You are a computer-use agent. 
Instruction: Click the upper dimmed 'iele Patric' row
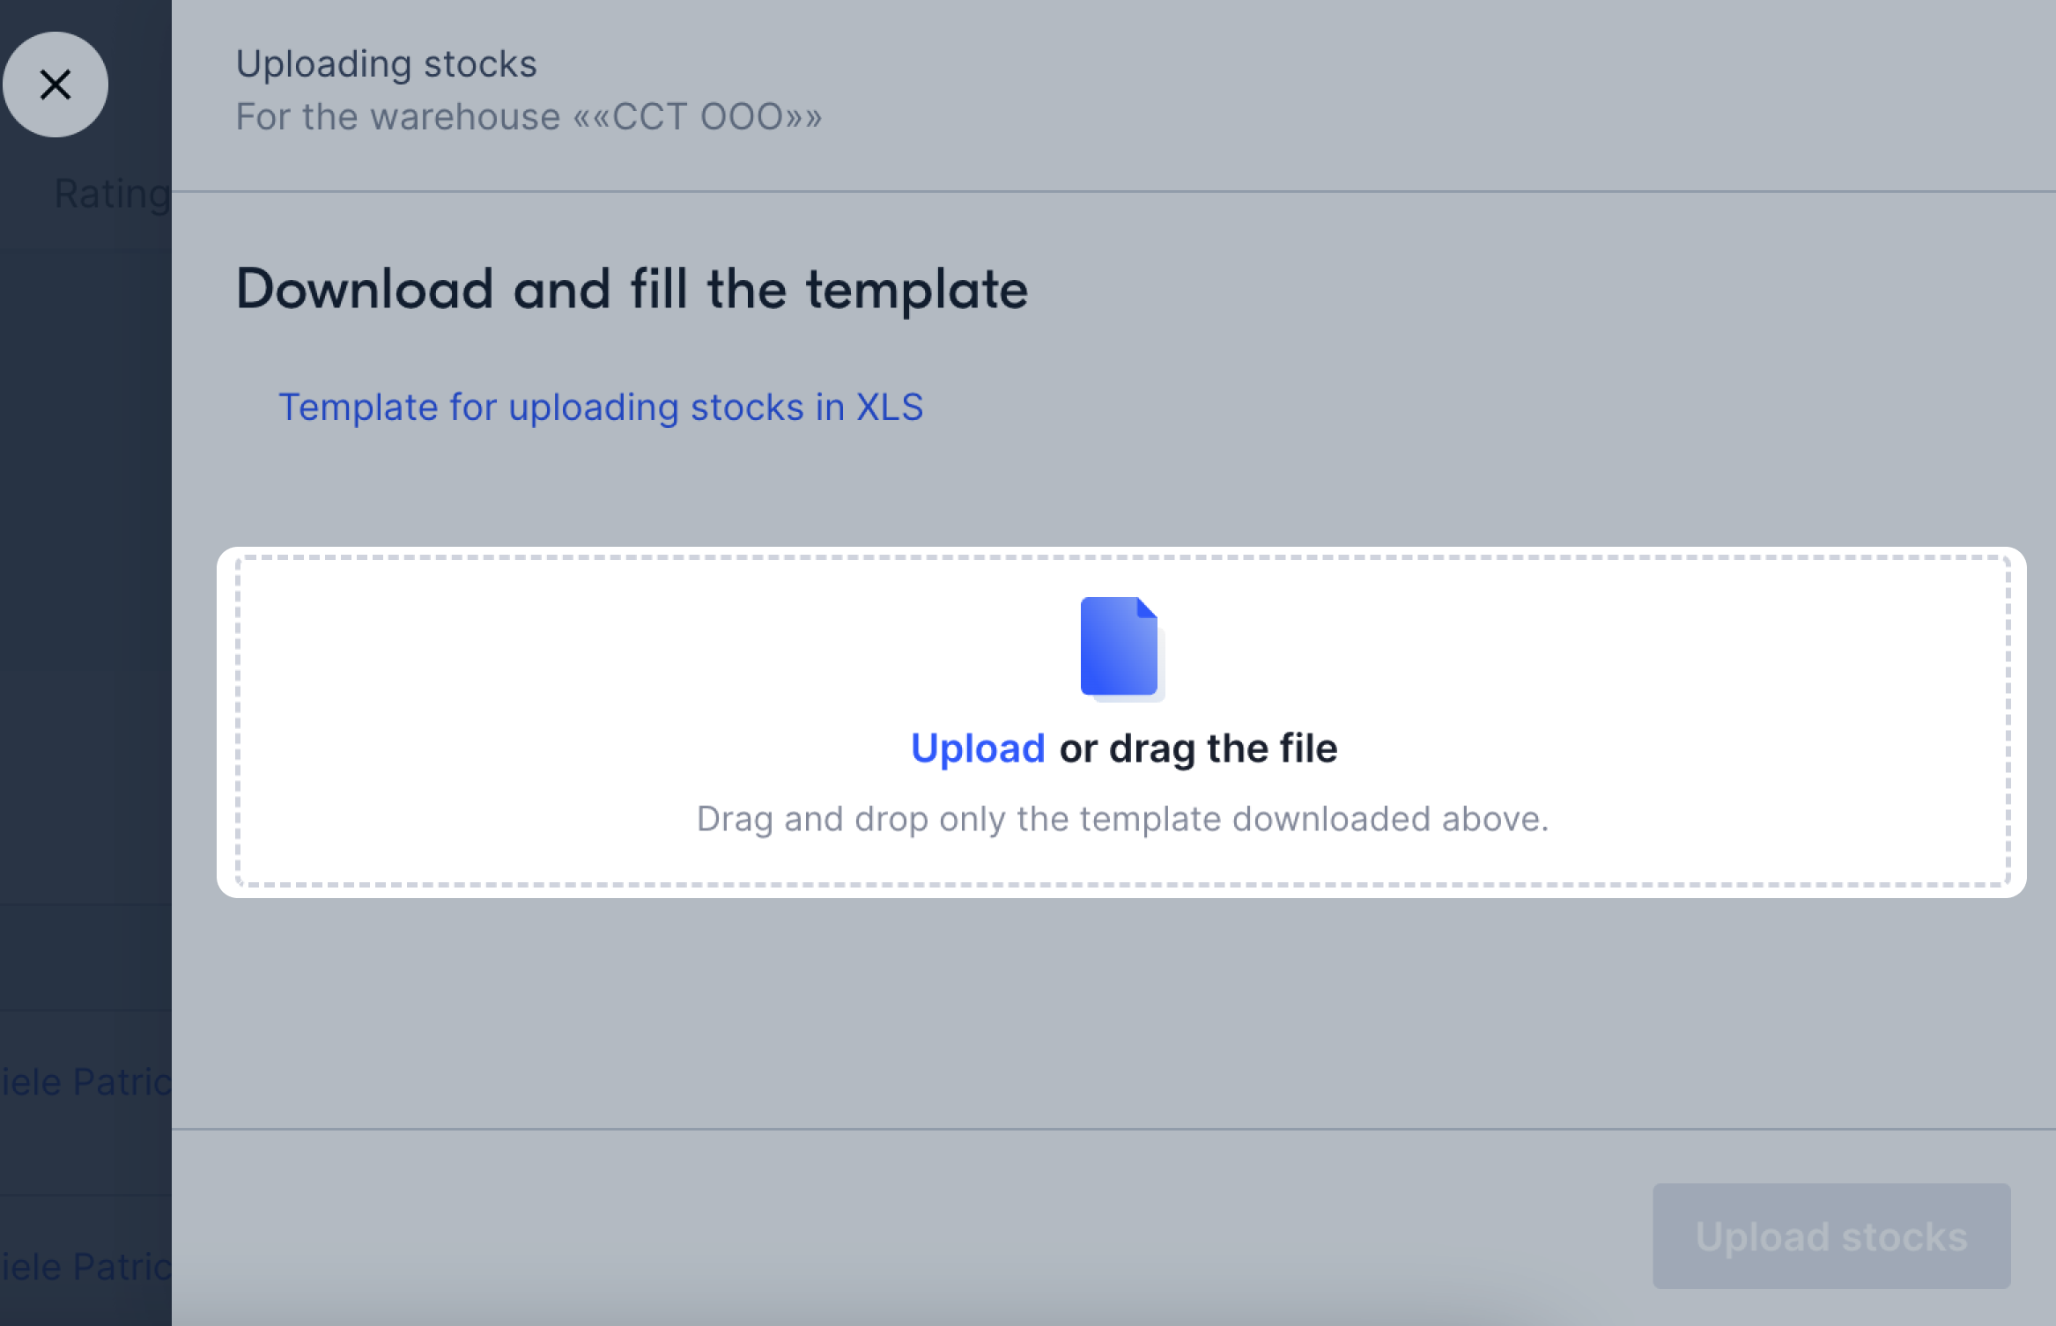[85, 1082]
